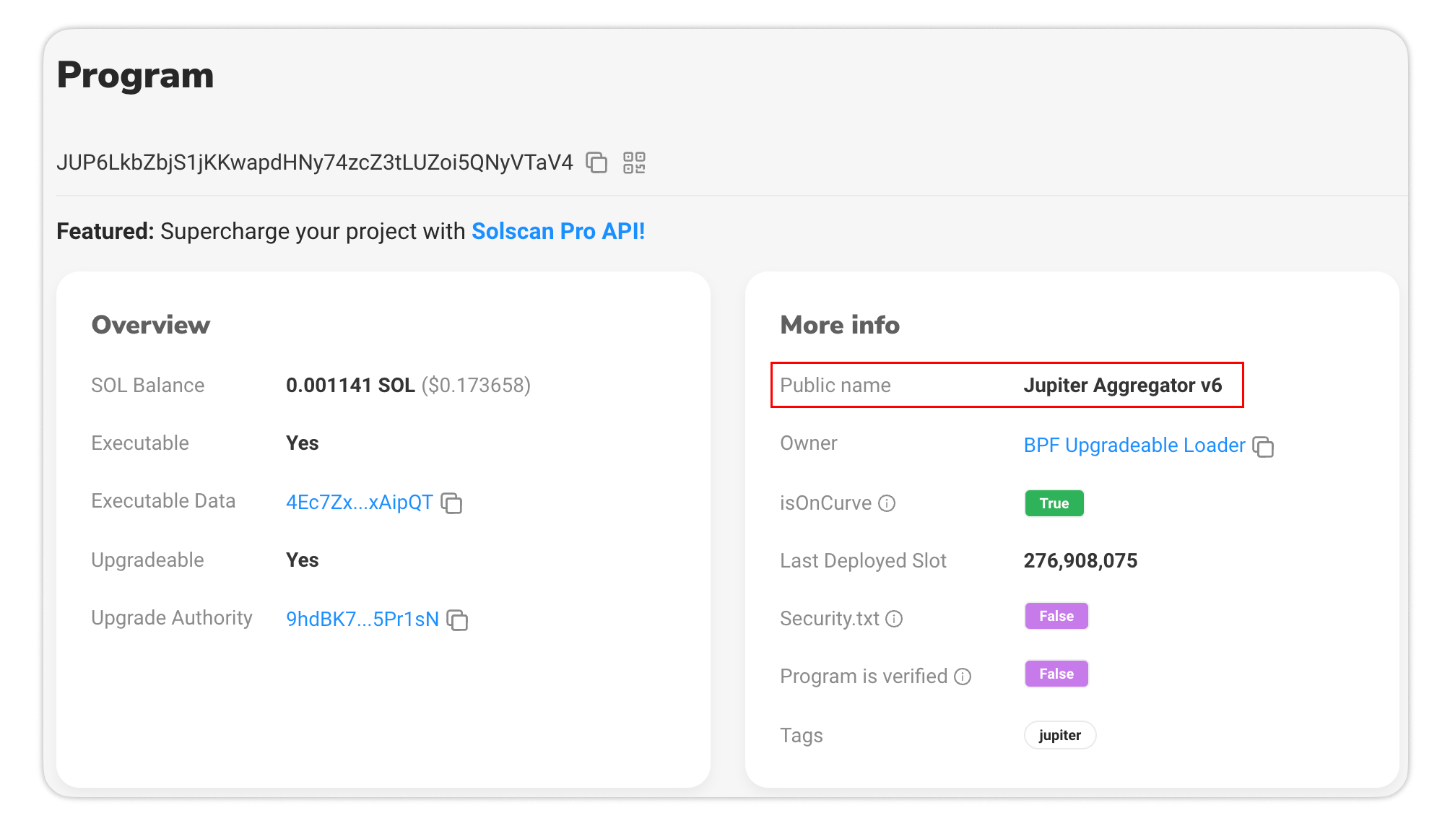Click the SOL Balance value 0.001141 SOL

[x=350, y=385]
